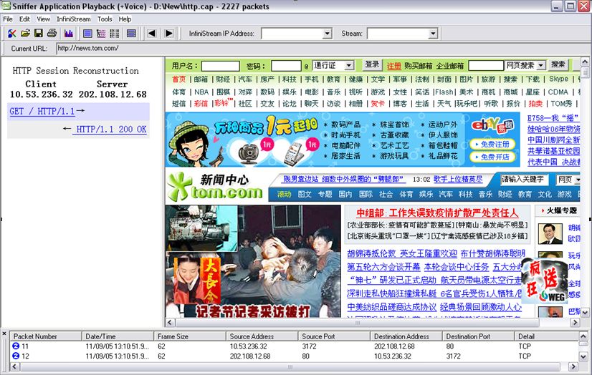
Task: Open the headline 中组部:工作失误致疫情扩散严处责任人
Action: (437, 213)
